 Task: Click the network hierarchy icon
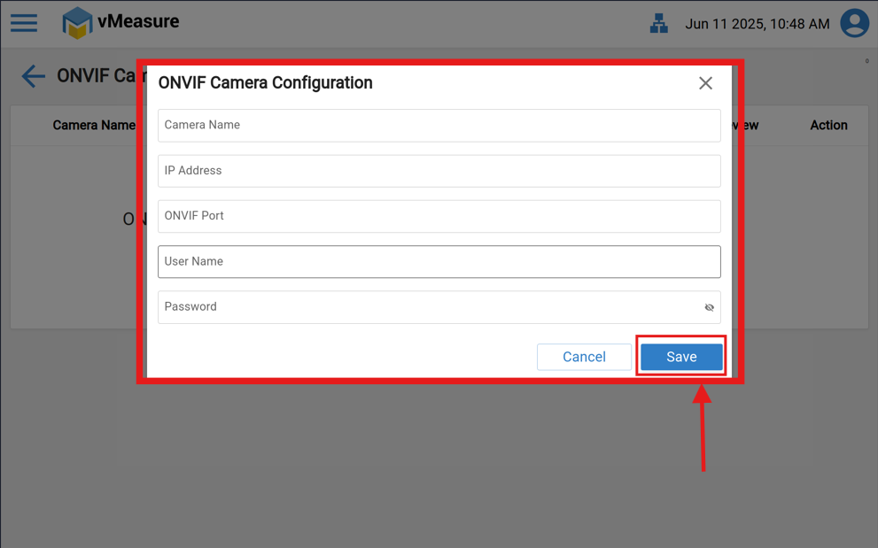pos(658,24)
